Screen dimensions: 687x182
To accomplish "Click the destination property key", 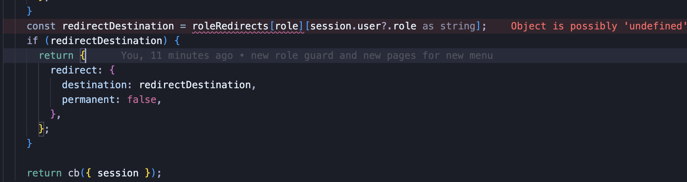I will (94, 85).
